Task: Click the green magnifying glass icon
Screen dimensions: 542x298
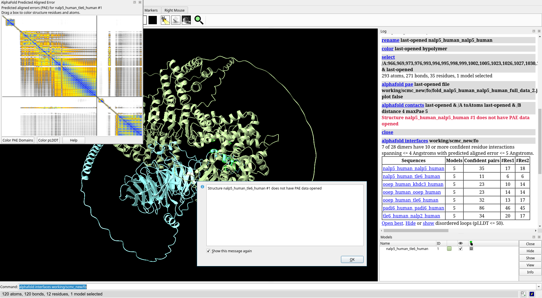Action: coord(199,20)
